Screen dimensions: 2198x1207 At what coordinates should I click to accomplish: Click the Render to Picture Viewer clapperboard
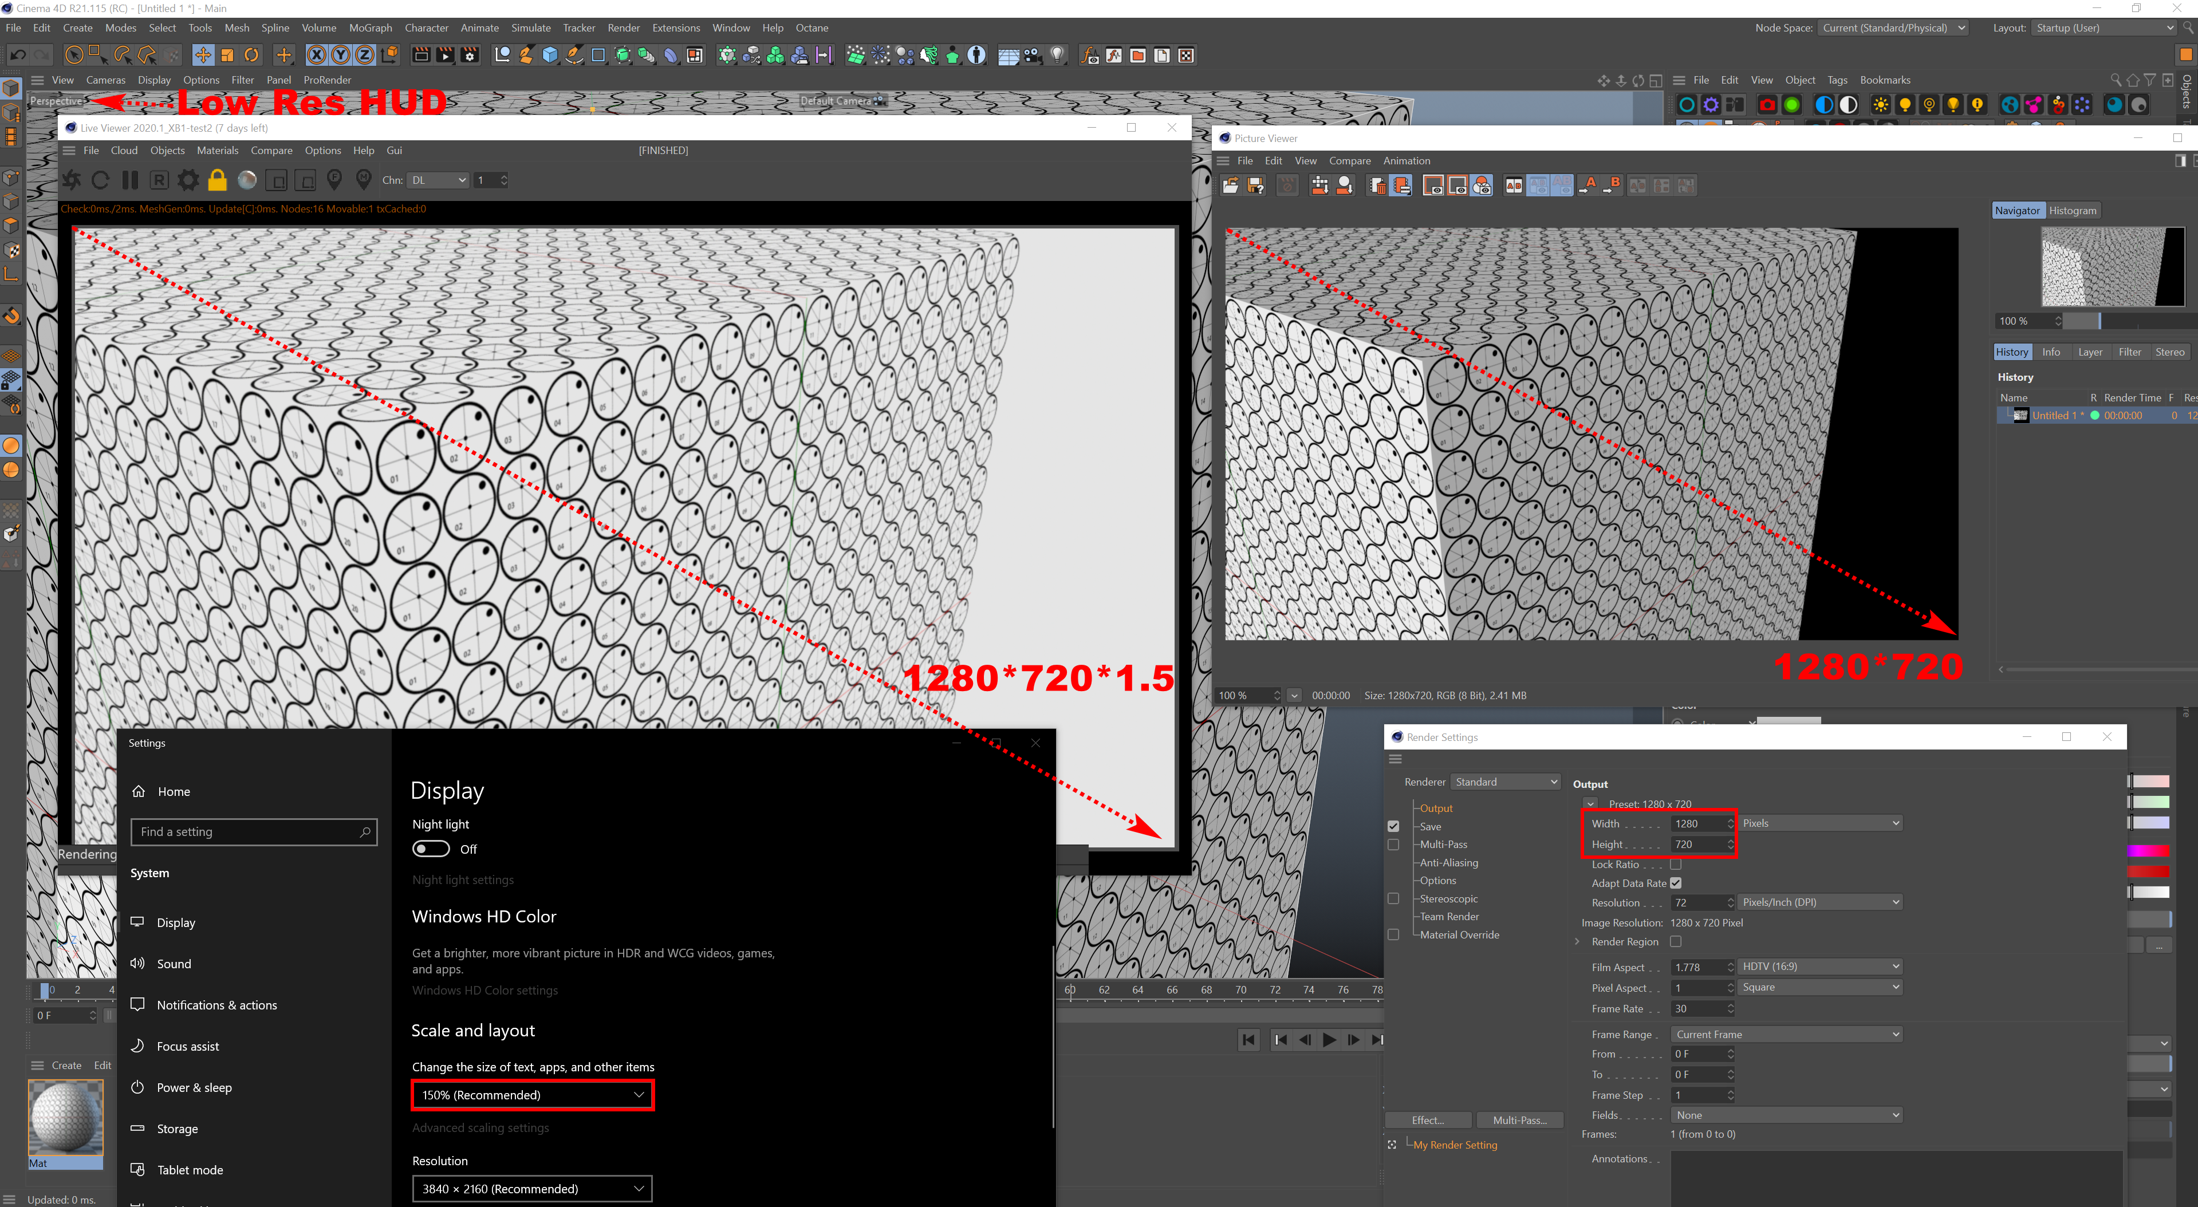[444, 56]
